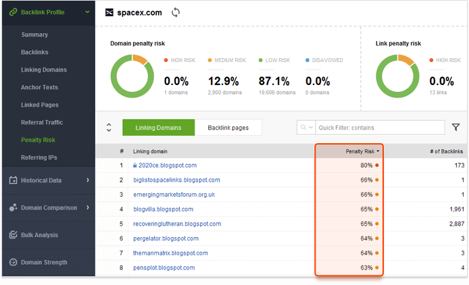Open Backlinks in the sidebar

pos(34,52)
